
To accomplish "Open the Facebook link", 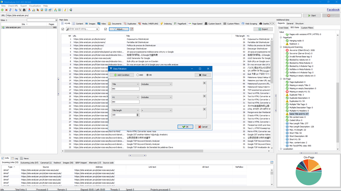I will (333, 10).
